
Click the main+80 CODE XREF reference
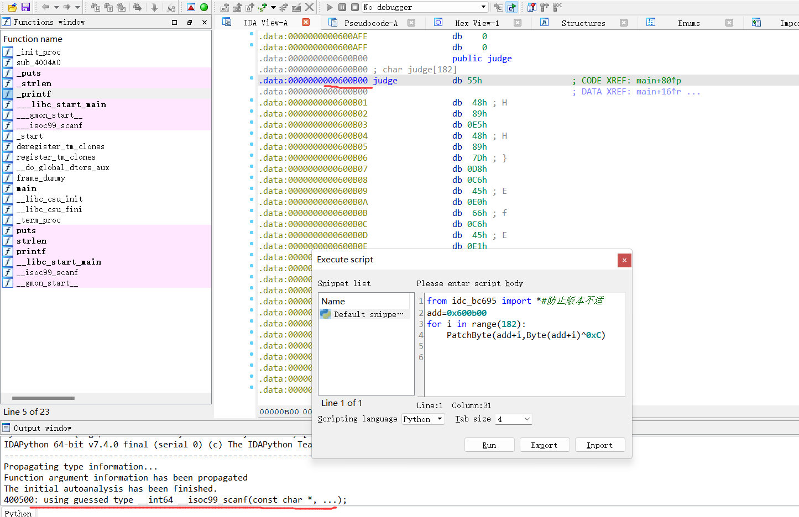(x=659, y=81)
